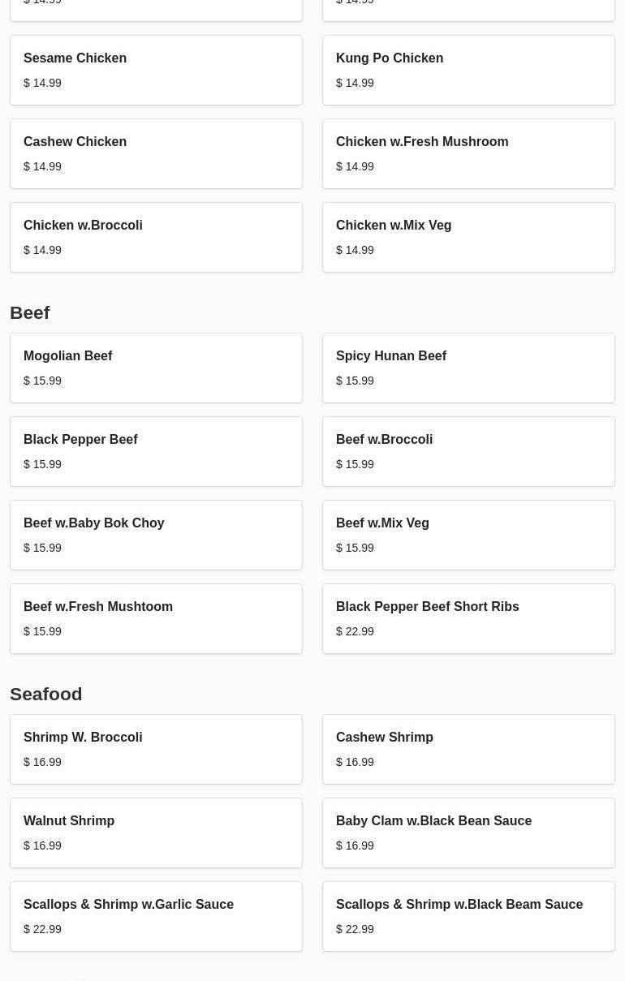Select Beef w.Mix Veg dish
Screen dimensions: 625x981
coord(468,535)
